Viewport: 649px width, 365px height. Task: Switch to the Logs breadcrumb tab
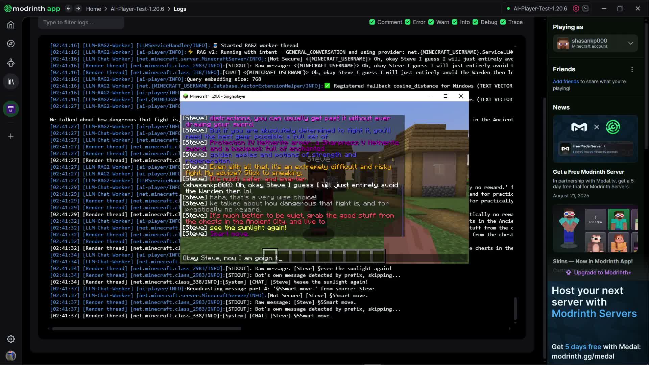coord(180,9)
